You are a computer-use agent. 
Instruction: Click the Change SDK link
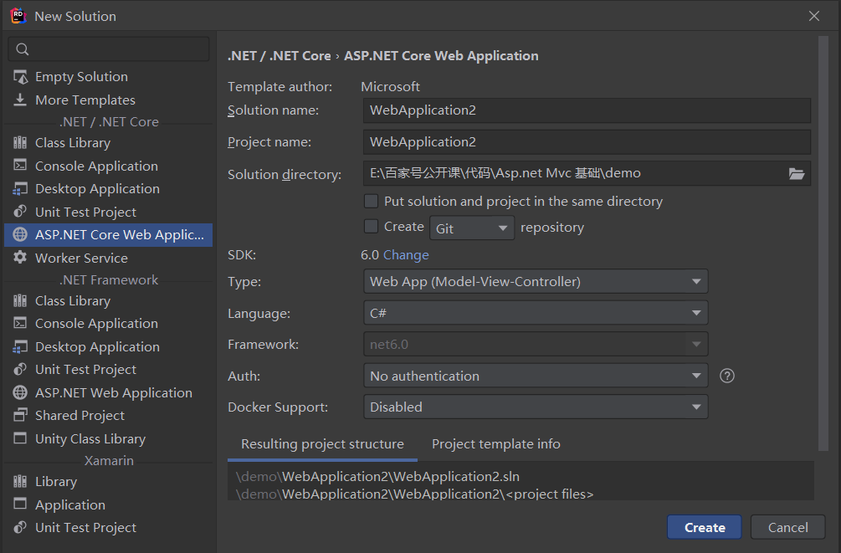pos(406,255)
